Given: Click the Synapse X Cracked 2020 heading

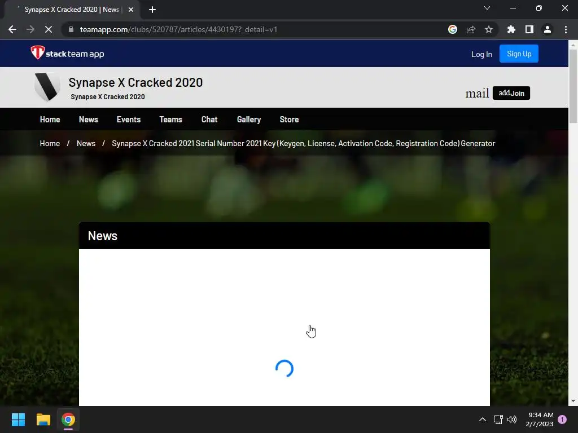Looking at the screenshot, I should pos(135,82).
